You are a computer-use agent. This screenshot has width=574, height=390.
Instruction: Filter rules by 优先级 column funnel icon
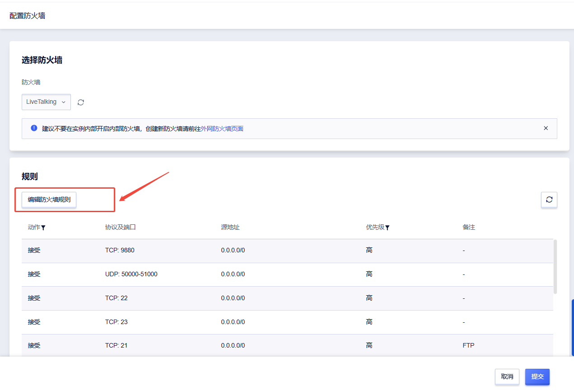(x=387, y=228)
